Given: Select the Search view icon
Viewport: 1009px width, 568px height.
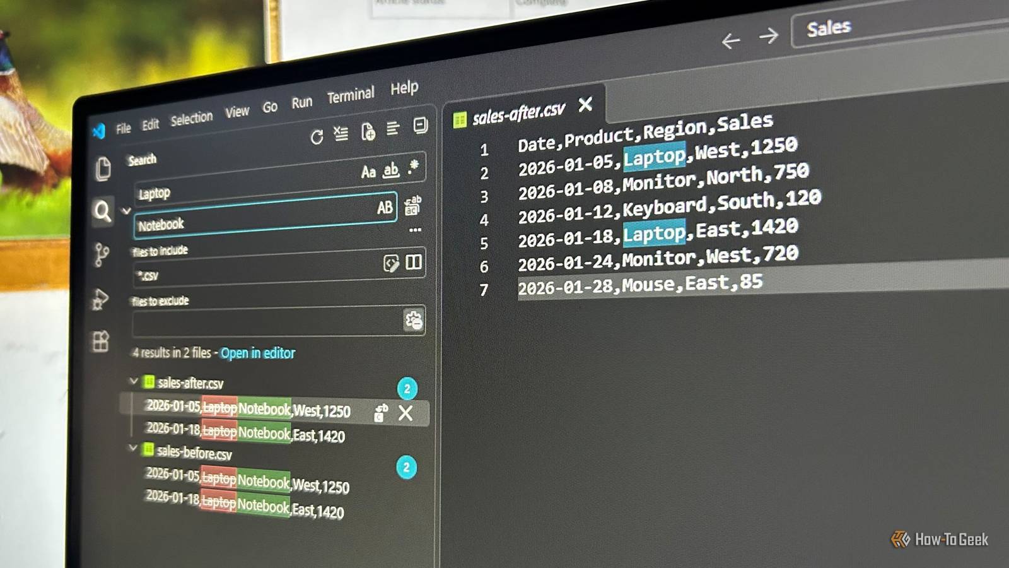Looking at the screenshot, I should pyautogui.click(x=102, y=211).
